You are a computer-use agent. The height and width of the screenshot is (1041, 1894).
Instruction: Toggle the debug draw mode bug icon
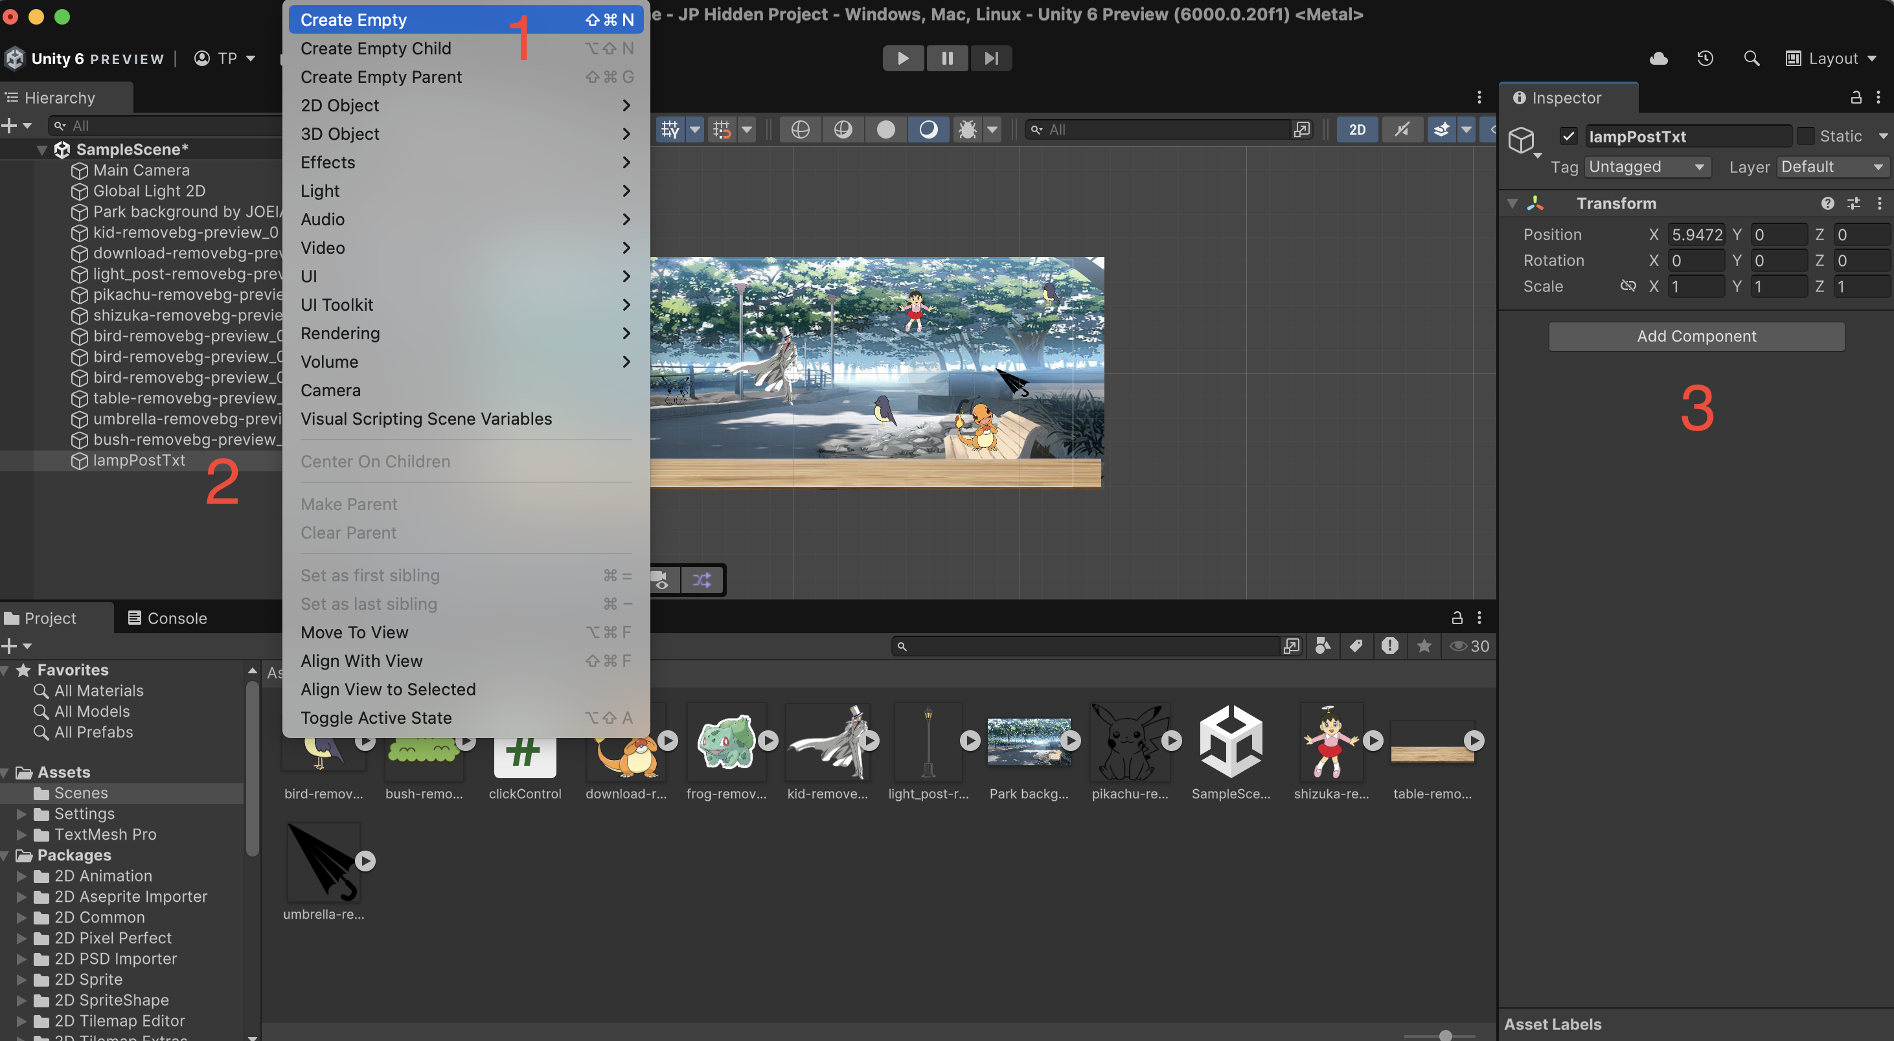coord(968,129)
